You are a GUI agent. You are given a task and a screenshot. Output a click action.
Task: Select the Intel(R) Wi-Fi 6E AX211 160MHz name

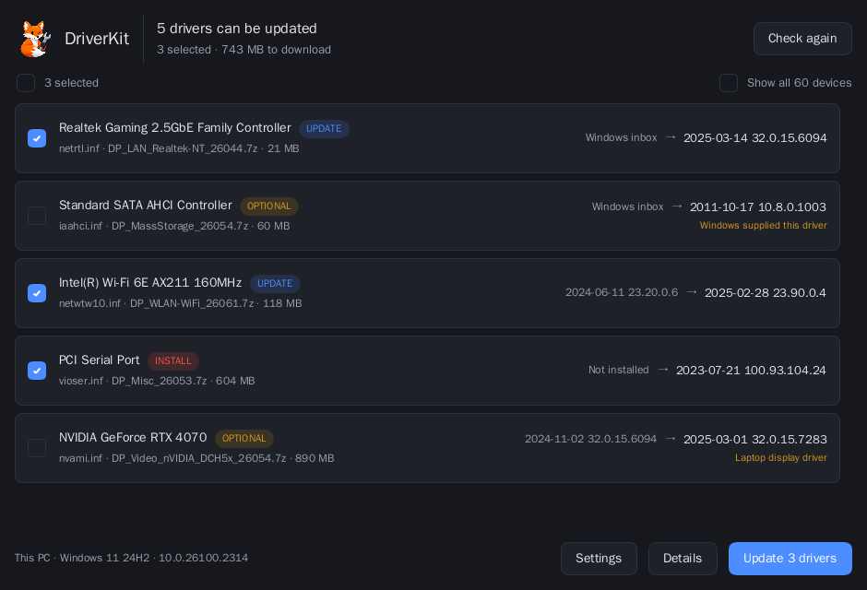[x=150, y=282]
